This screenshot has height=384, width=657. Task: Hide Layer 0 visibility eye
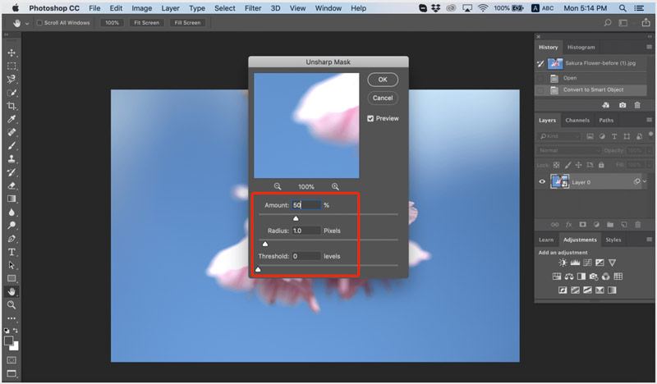point(542,181)
